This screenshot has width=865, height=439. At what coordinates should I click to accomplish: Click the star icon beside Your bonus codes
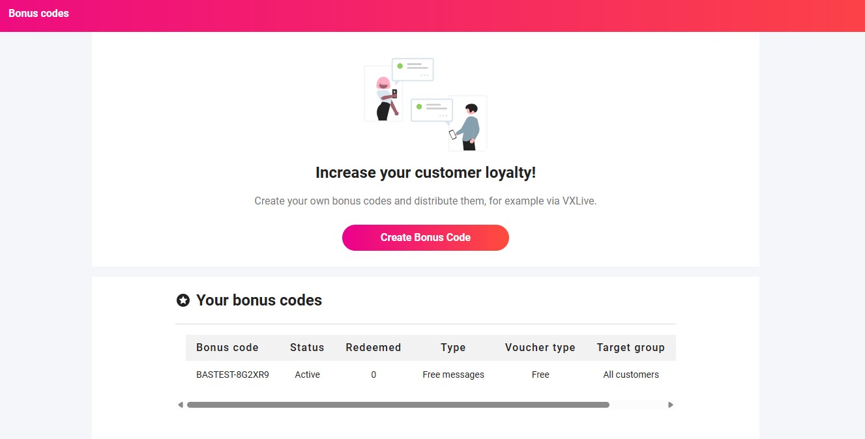(183, 300)
